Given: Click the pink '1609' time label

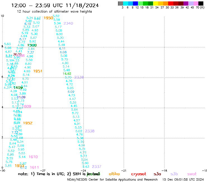Looking at the screenshot, I should tap(27, 106).
